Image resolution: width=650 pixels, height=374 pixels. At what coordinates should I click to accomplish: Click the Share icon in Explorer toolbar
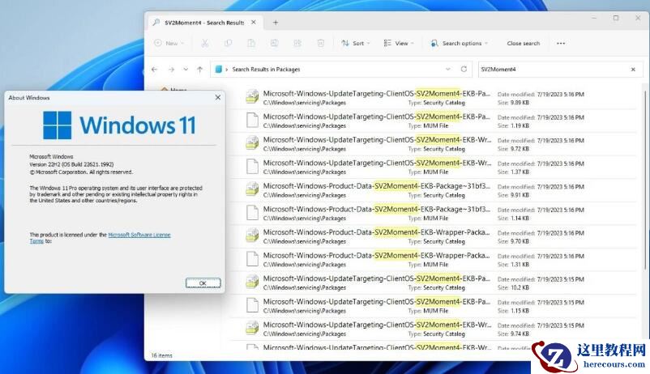point(297,43)
